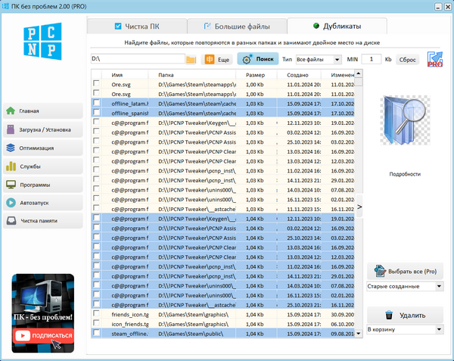Click the Удалить delete button
454x361 pixels.
405,315
